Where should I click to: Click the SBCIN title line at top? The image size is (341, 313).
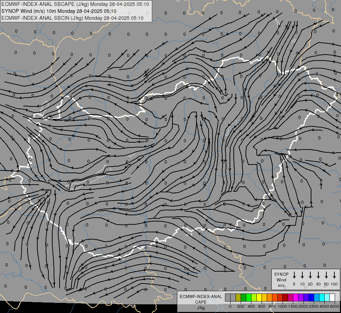72,18
